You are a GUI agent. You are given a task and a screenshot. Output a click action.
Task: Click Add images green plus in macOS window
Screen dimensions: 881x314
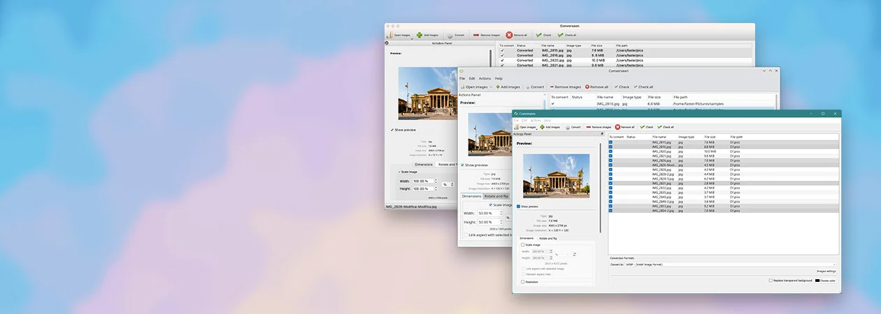[420, 34]
